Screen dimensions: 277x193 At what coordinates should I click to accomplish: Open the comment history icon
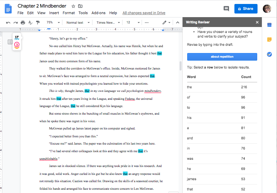point(226,9)
